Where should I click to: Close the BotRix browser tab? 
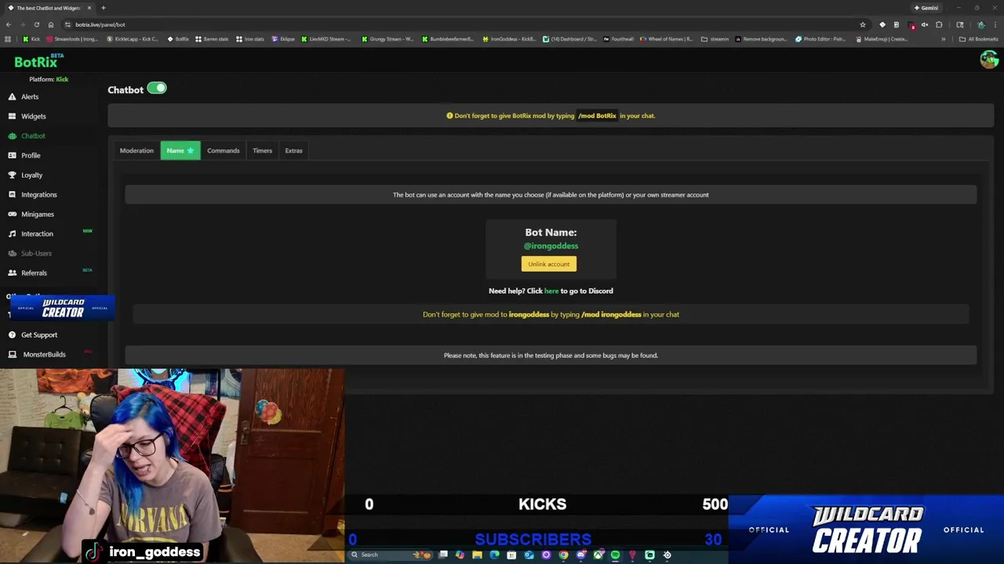(89, 8)
